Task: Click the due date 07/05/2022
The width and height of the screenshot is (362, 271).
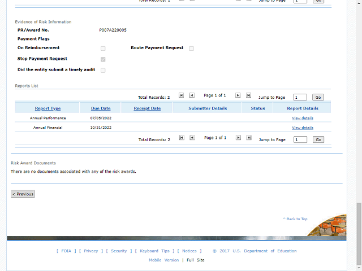Action: point(101,118)
